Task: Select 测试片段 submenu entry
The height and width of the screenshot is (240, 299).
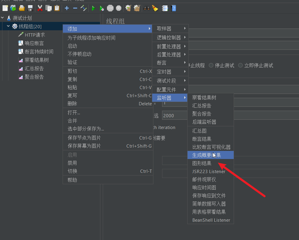Action: coord(170,81)
